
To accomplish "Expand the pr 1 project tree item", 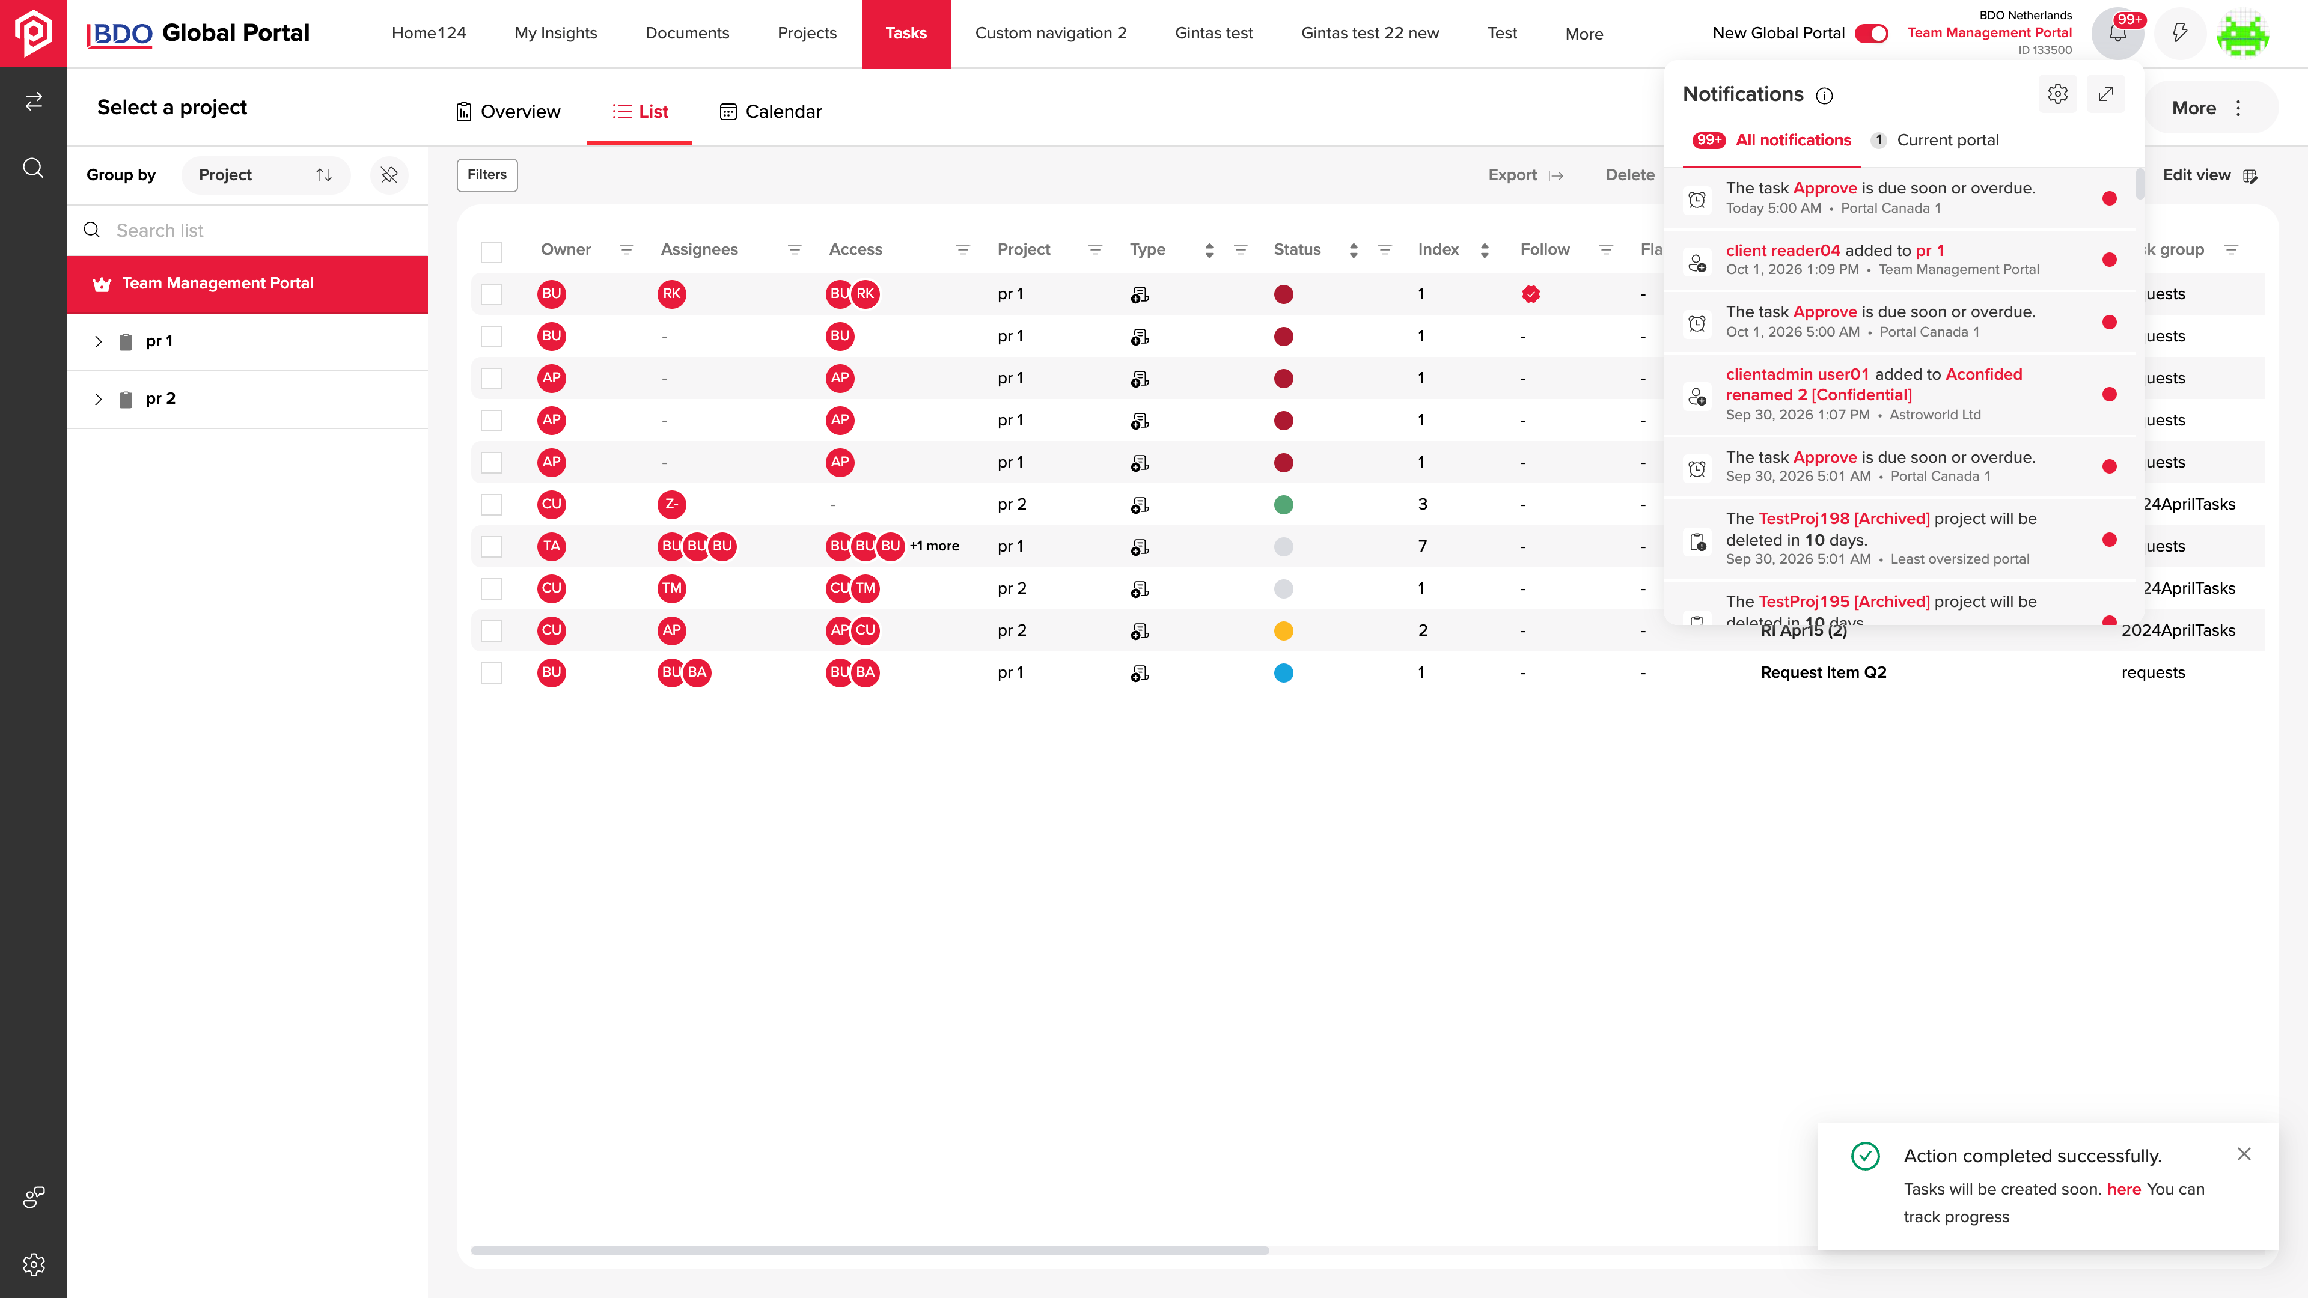I will click(x=97, y=341).
